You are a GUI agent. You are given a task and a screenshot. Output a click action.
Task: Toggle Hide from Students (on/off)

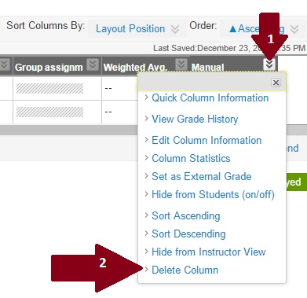(x=213, y=195)
